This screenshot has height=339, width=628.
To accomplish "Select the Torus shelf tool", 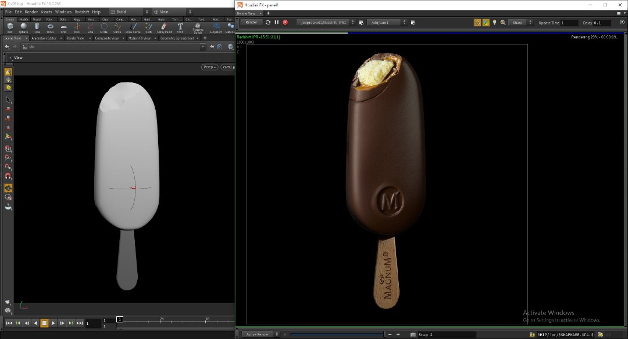I will coord(50,28).
